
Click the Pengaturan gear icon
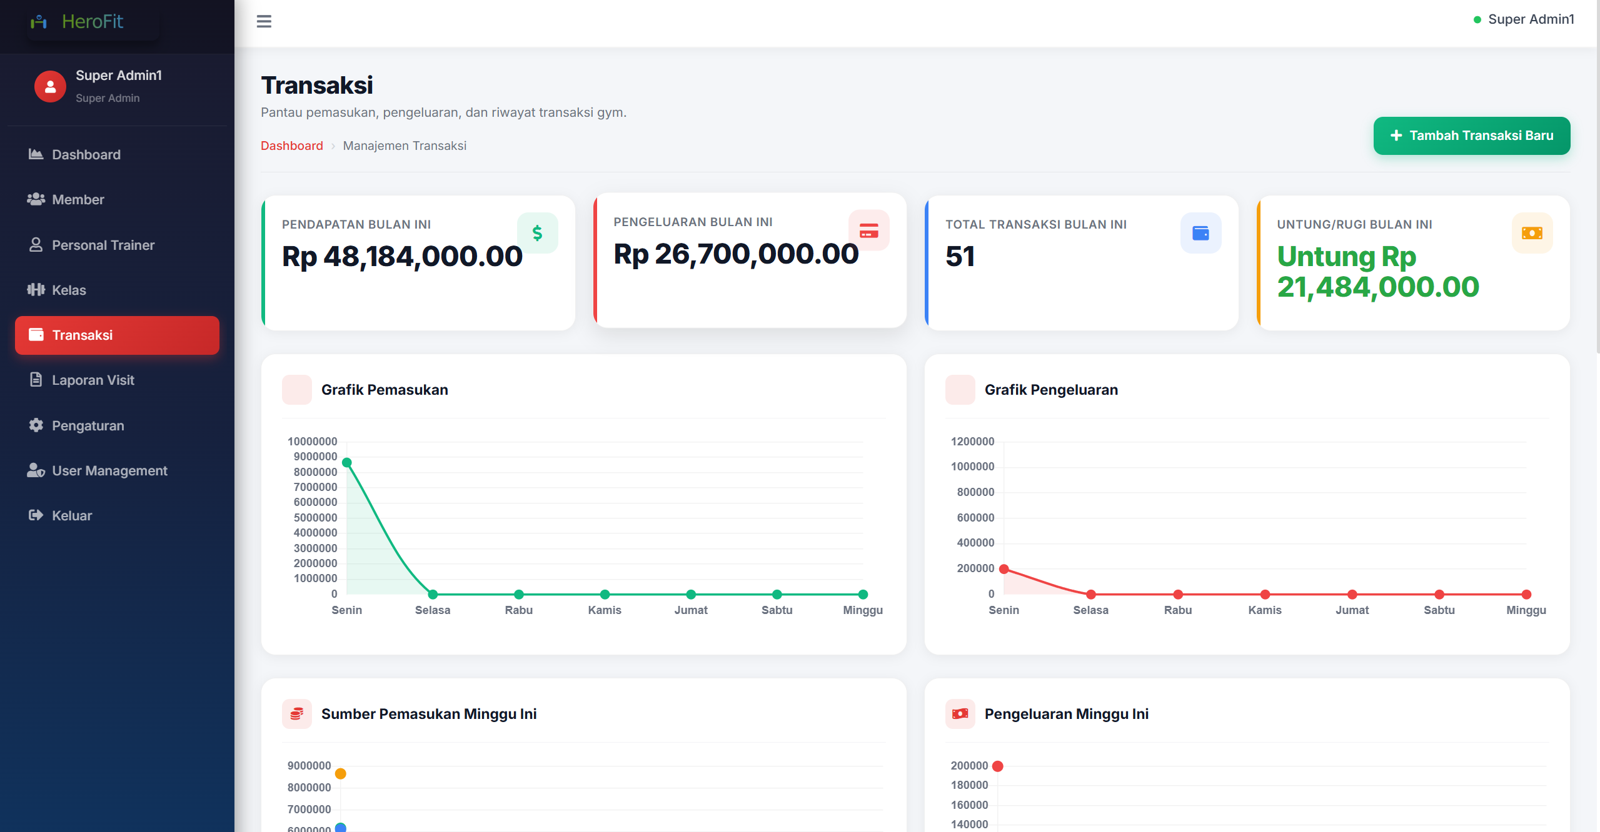pyautogui.click(x=36, y=425)
